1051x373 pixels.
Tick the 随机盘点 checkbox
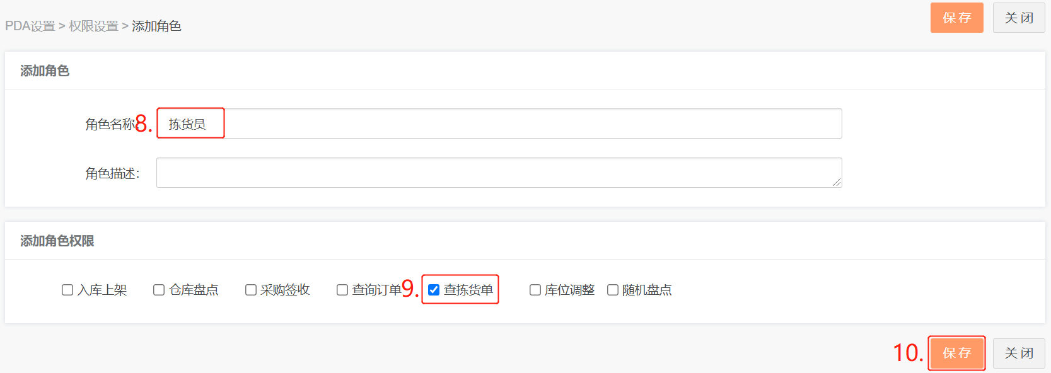point(613,290)
